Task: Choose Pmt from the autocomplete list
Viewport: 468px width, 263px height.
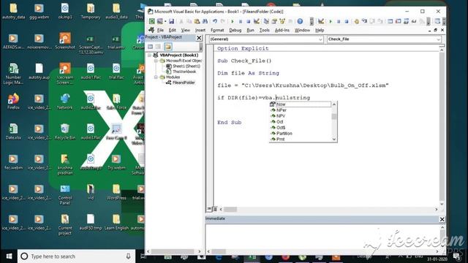Action: [301, 139]
